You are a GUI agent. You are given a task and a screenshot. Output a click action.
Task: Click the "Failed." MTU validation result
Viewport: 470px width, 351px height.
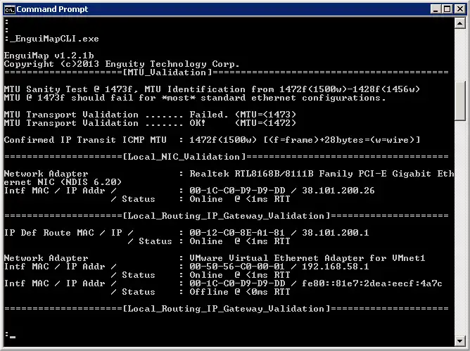pyautogui.click(x=210, y=114)
